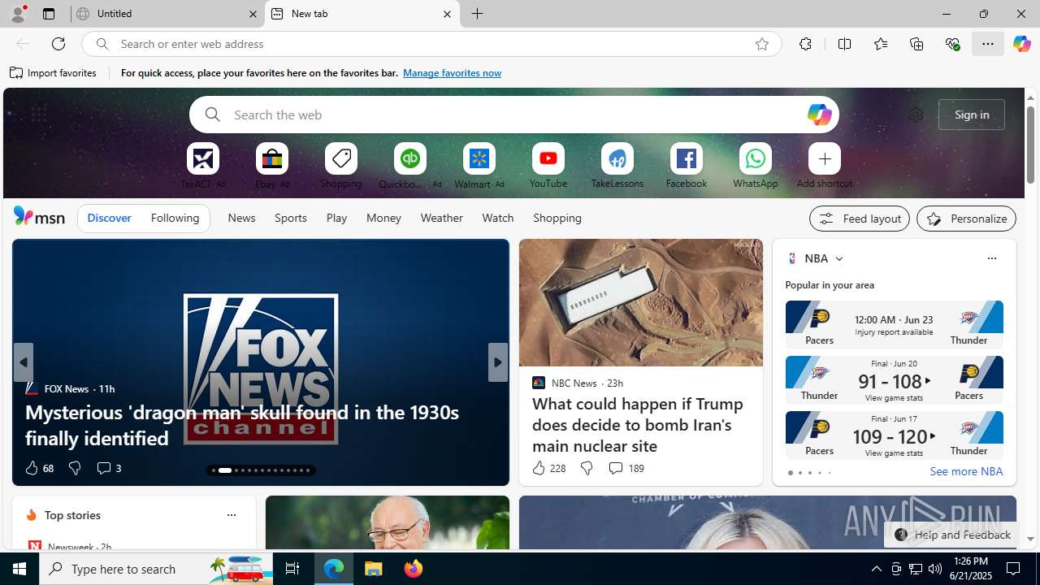
Task: Open the Extensions icon in toolbar
Action: coord(805,44)
